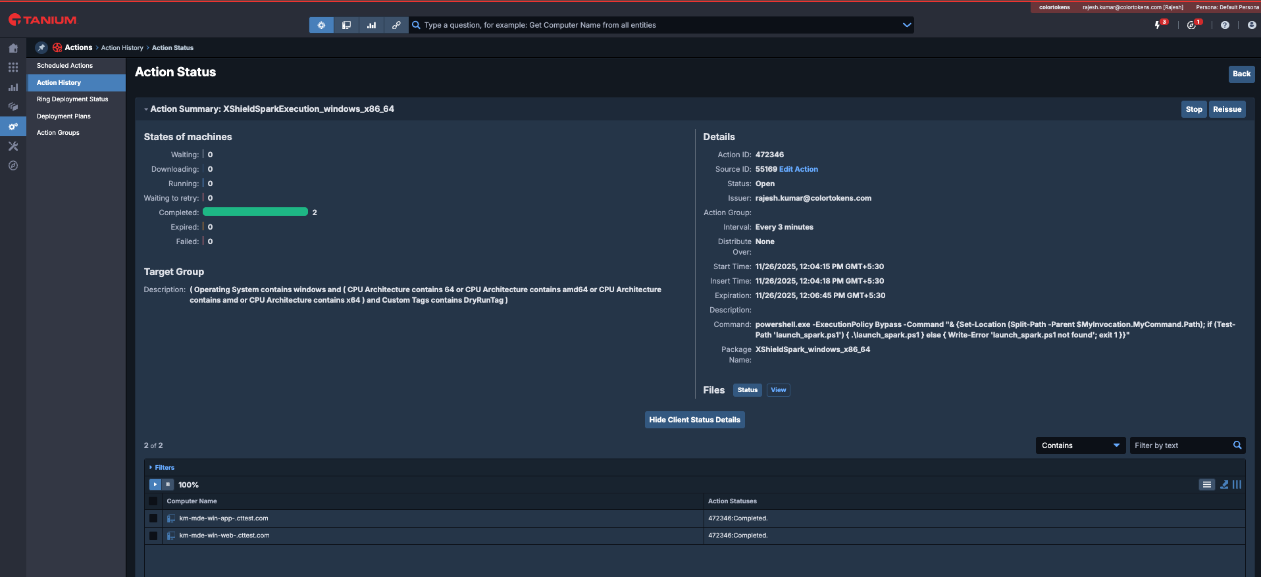Click Hide Client Status Details button
Image resolution: width=1261 pixels, height=577 pixels.
click(694, 420)
